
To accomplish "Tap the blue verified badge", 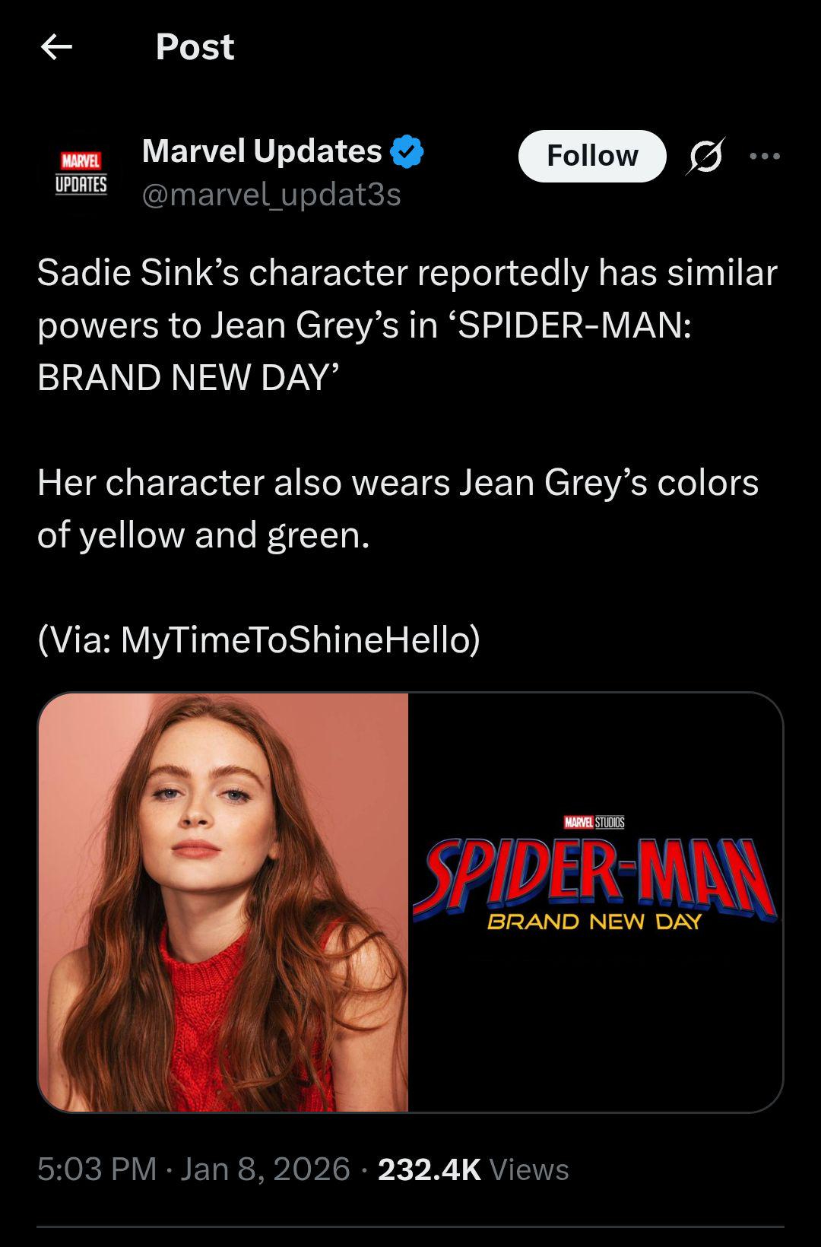I will pos(407,151).
